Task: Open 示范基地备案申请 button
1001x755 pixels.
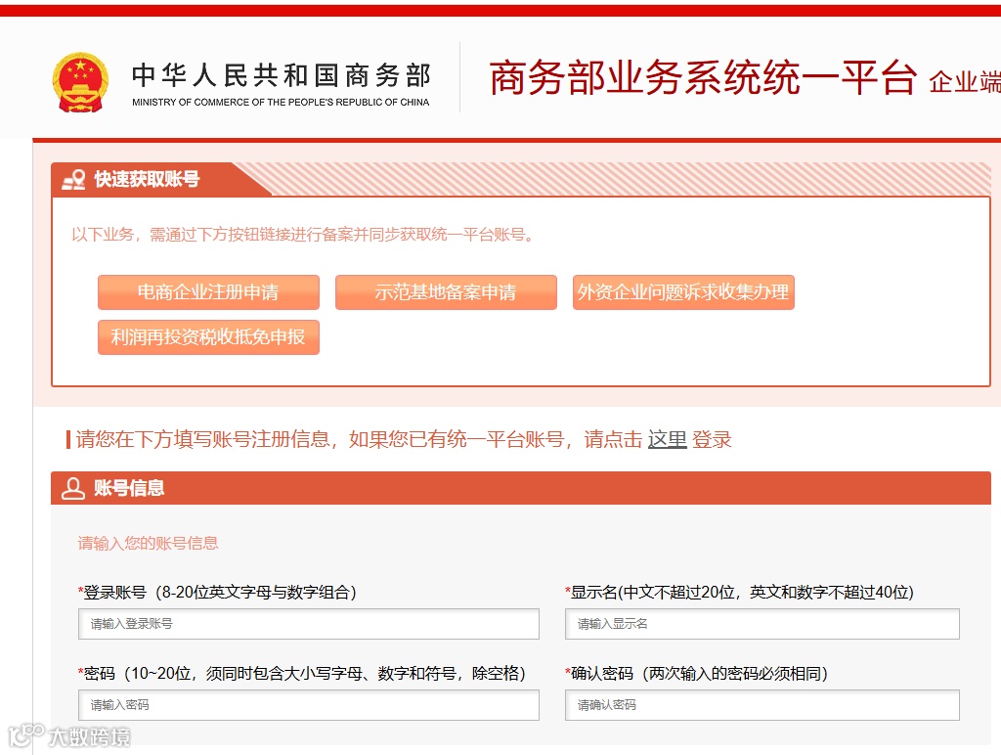Action: [x=446, y=291]
